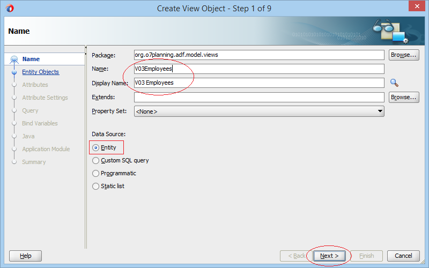Click the empty Extends input field
The image size is (429, 268).
[259, 98]
